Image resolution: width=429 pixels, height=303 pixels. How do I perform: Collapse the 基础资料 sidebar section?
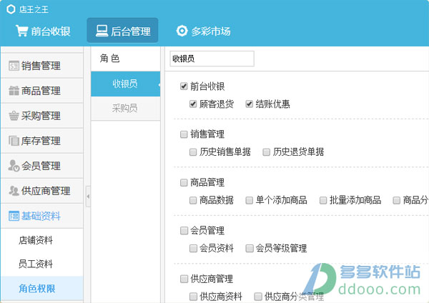pyautogui.click(x=42, y=216)
